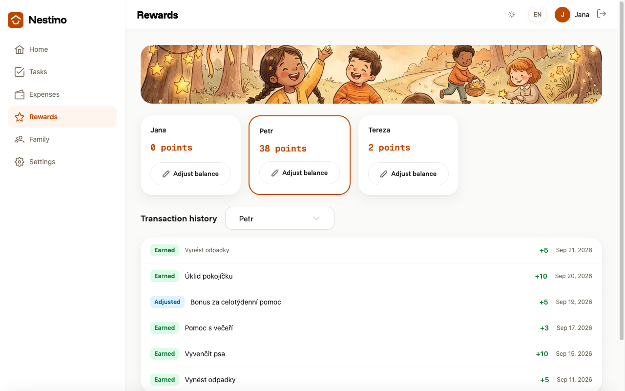The image size is (625, 391).
Task: Adjust balance for Jana
Action: (190, 174)
